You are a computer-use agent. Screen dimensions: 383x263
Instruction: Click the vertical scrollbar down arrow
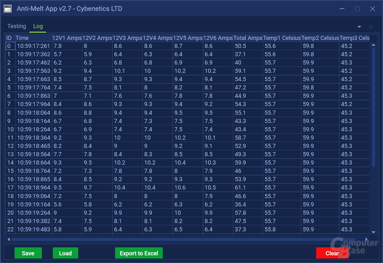(x=373, y=232)
